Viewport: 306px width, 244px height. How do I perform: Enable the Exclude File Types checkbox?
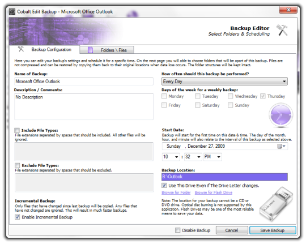point(17,165)
